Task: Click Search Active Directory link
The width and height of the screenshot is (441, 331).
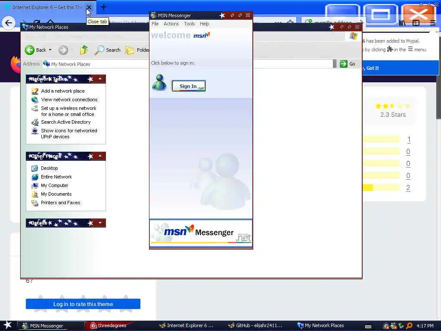Action: (x=66, y=122)
